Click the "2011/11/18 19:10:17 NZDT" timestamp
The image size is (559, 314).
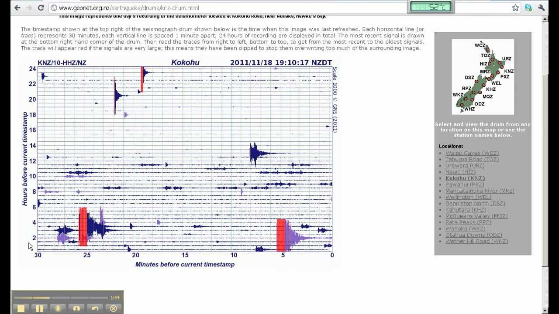click(x=281, y=63)
